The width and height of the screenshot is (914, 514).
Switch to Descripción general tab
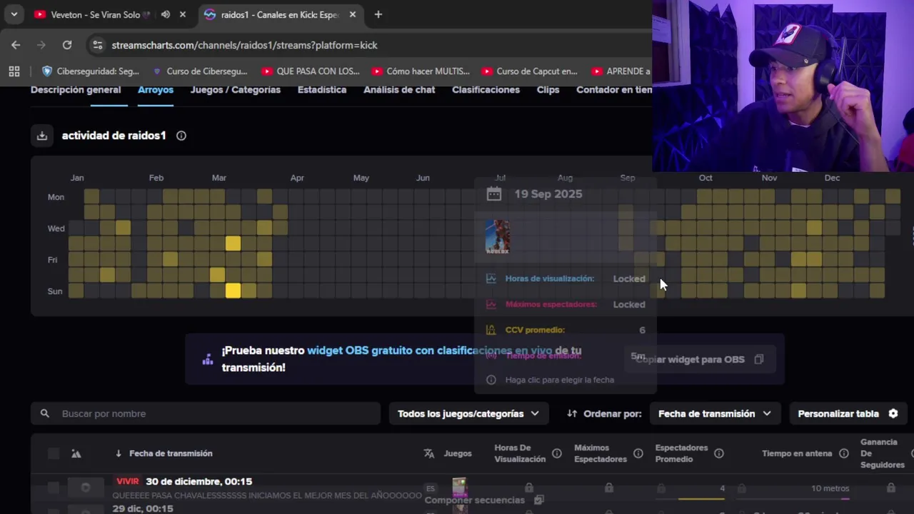pyautogui.click(x=76, y=90)
